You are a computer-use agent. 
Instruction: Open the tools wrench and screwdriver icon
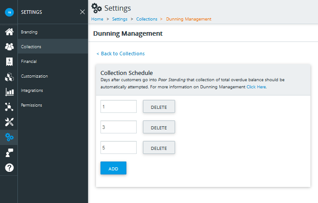pos(9,122)
